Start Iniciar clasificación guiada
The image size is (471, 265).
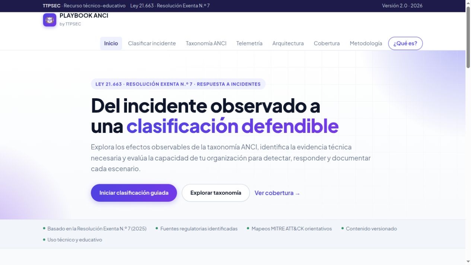[x=134, y=193]
